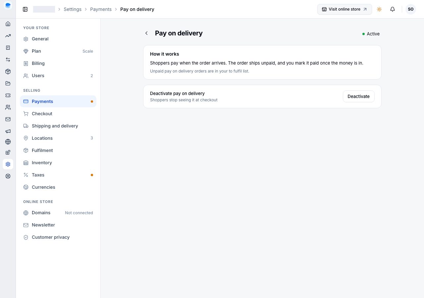Open Checkout settings
This screenshot has width=424, height=298.
point(58,114)
